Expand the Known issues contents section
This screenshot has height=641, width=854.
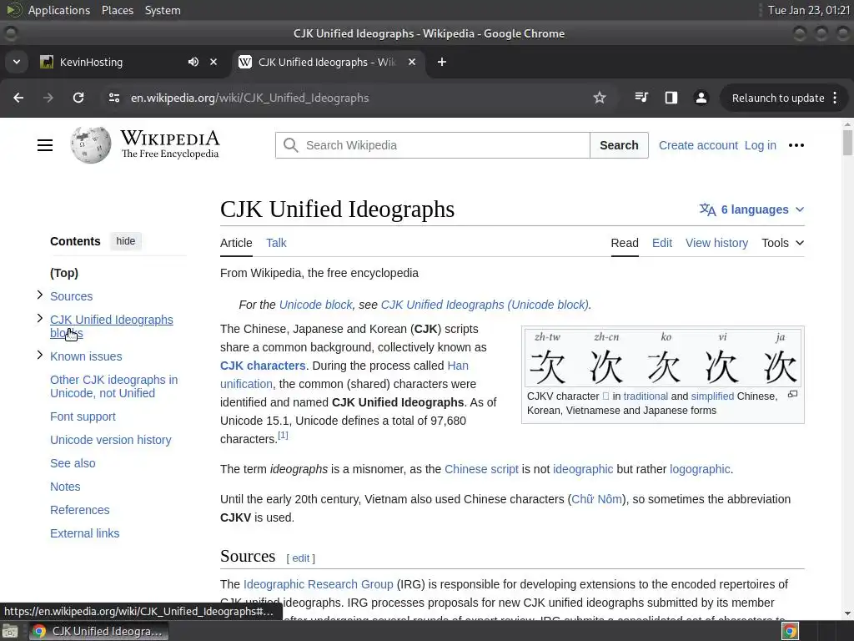coord(40,355)
